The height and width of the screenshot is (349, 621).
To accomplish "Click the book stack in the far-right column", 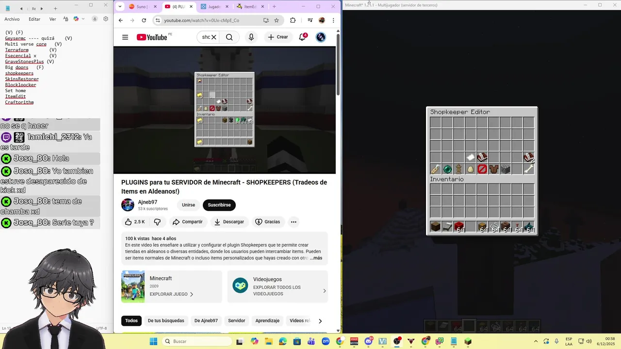I will coord(528,157).
